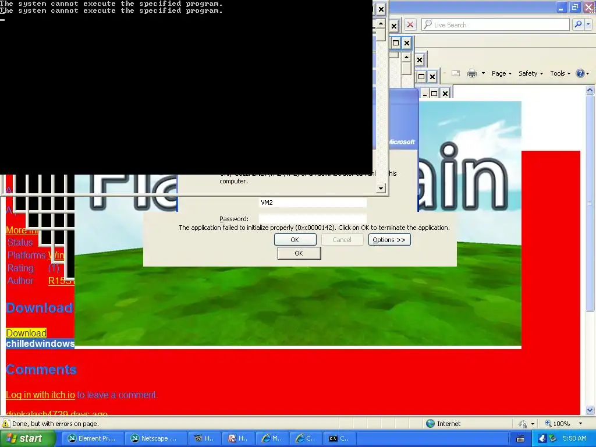Click the blue system tray icon left of the clock
Screen dimensions: 596x447
coord(542,438)
